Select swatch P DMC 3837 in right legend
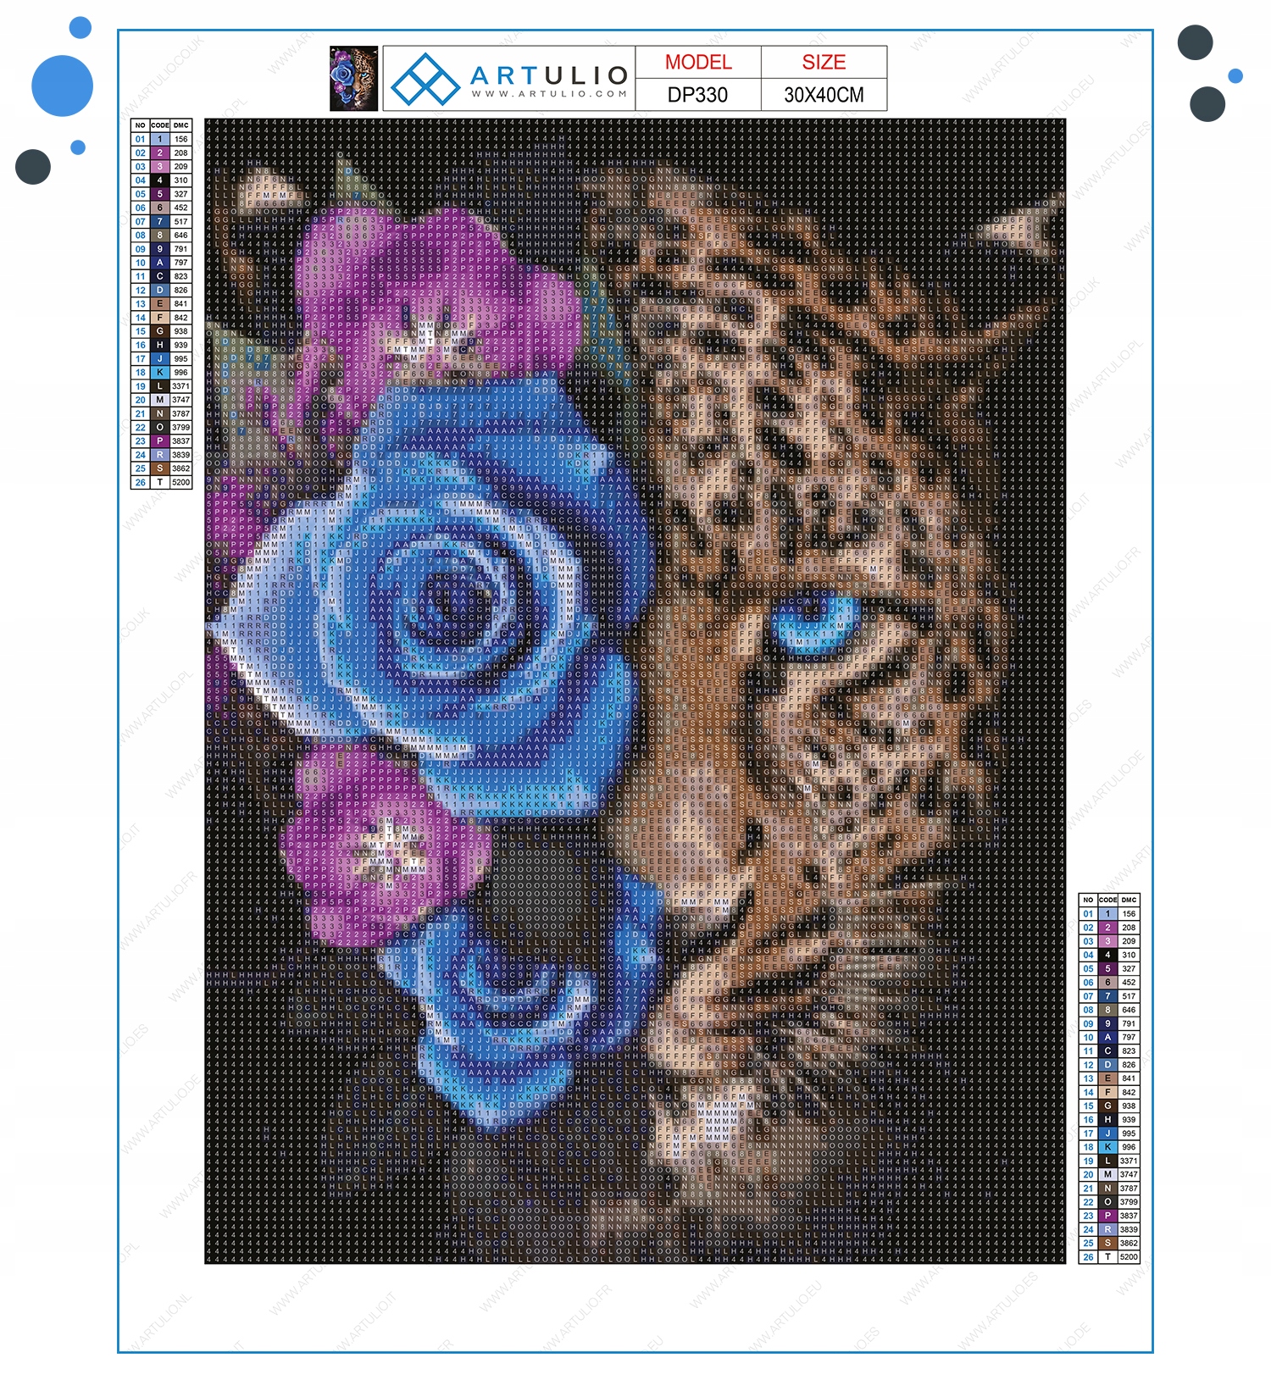Screen dimensions: 1271x1380 coord(1107,1216)
